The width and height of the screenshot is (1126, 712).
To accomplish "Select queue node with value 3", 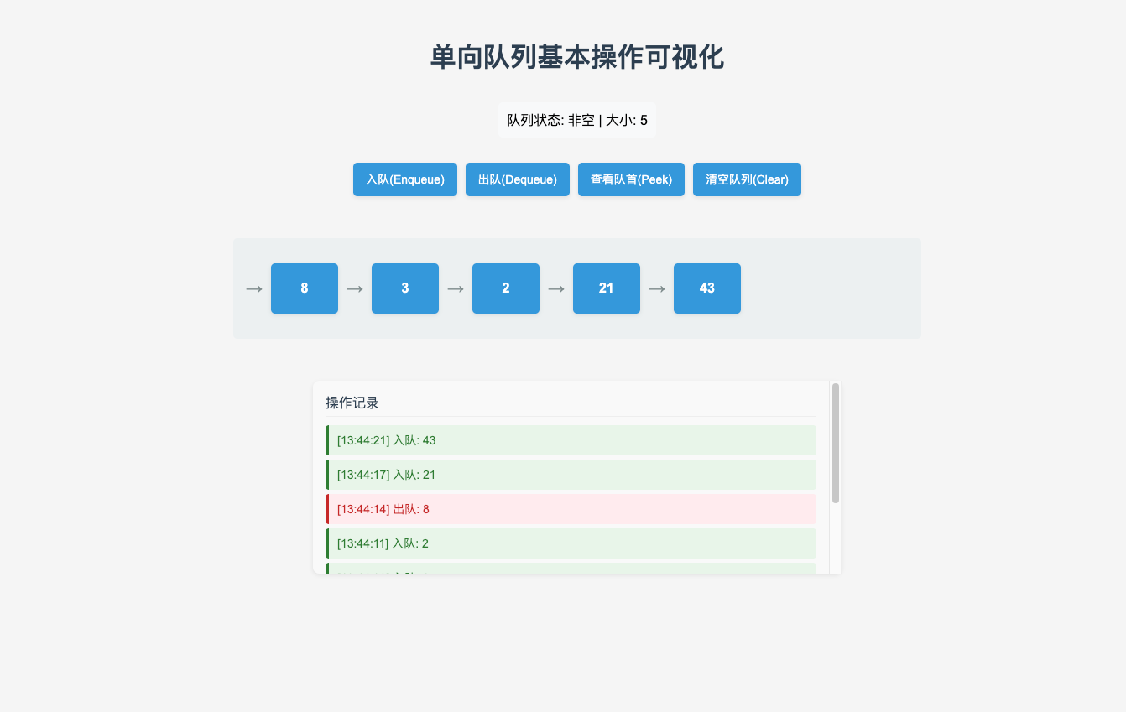I will pyautogui.click(x=405, y=288).
